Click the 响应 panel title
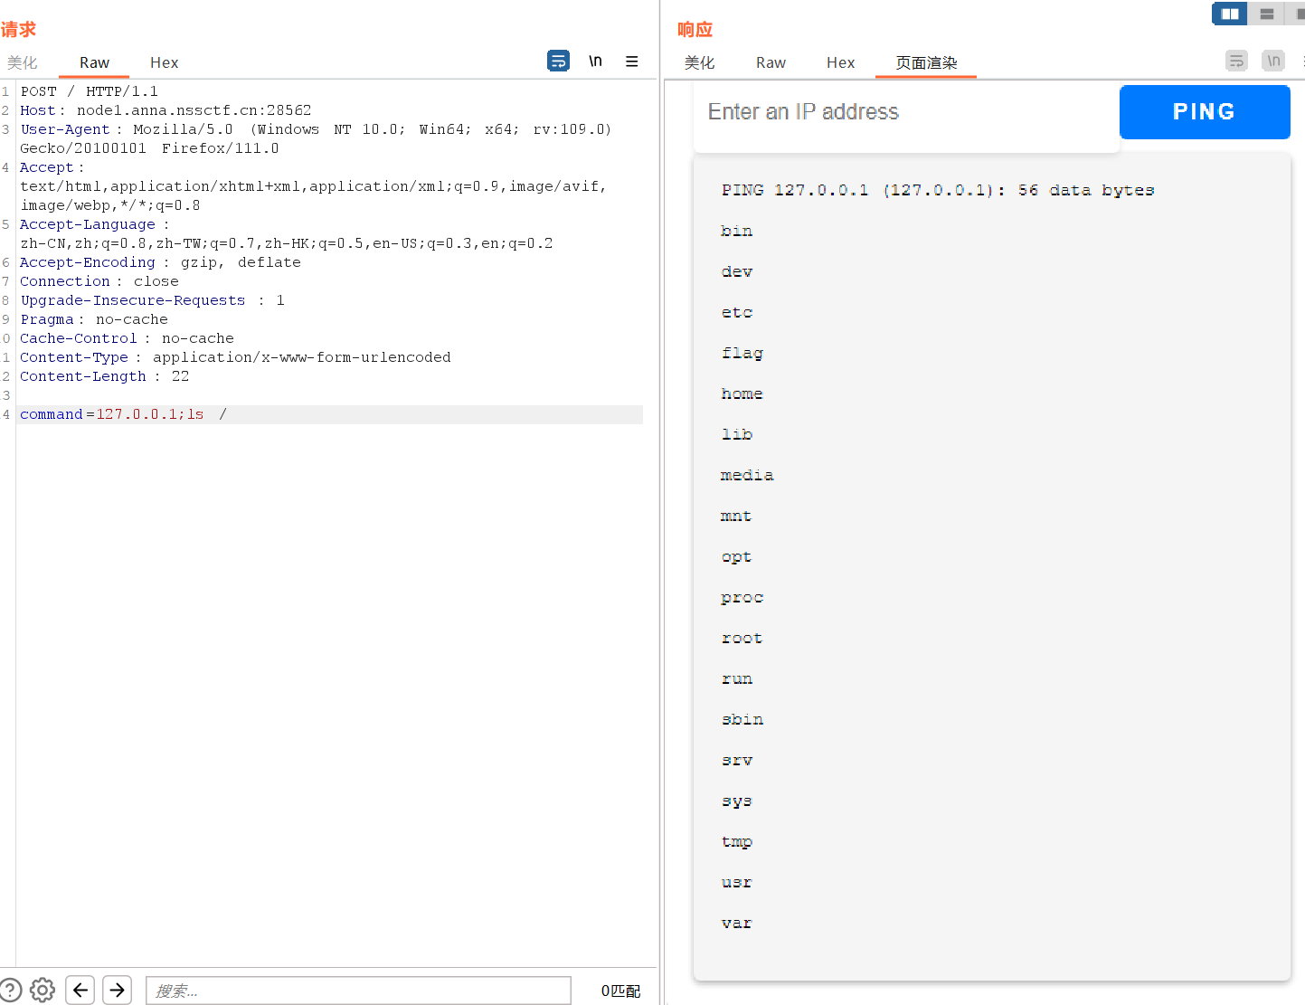This screenshot has width=1305, height=1005. click(695, 29)
